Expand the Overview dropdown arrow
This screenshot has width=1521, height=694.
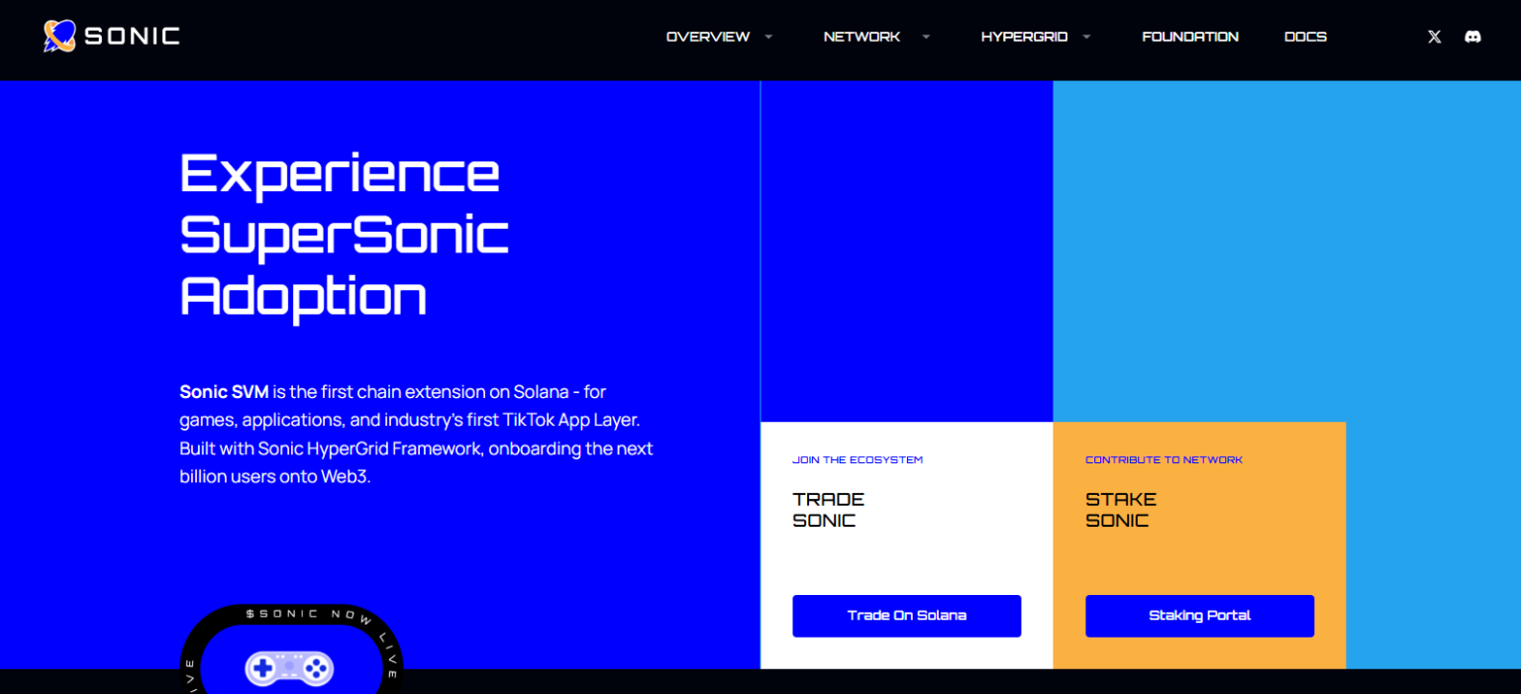coord(768,37)
